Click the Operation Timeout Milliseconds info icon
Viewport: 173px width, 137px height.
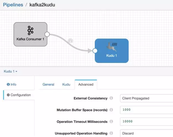point(111,121)
